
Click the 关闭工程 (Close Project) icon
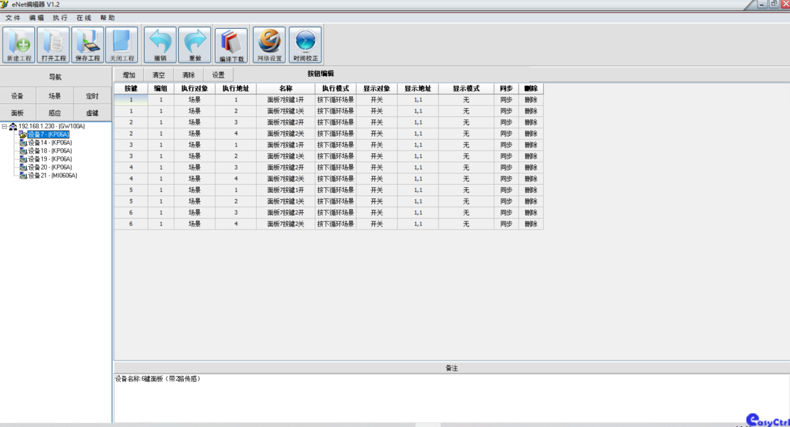(122, 45)
